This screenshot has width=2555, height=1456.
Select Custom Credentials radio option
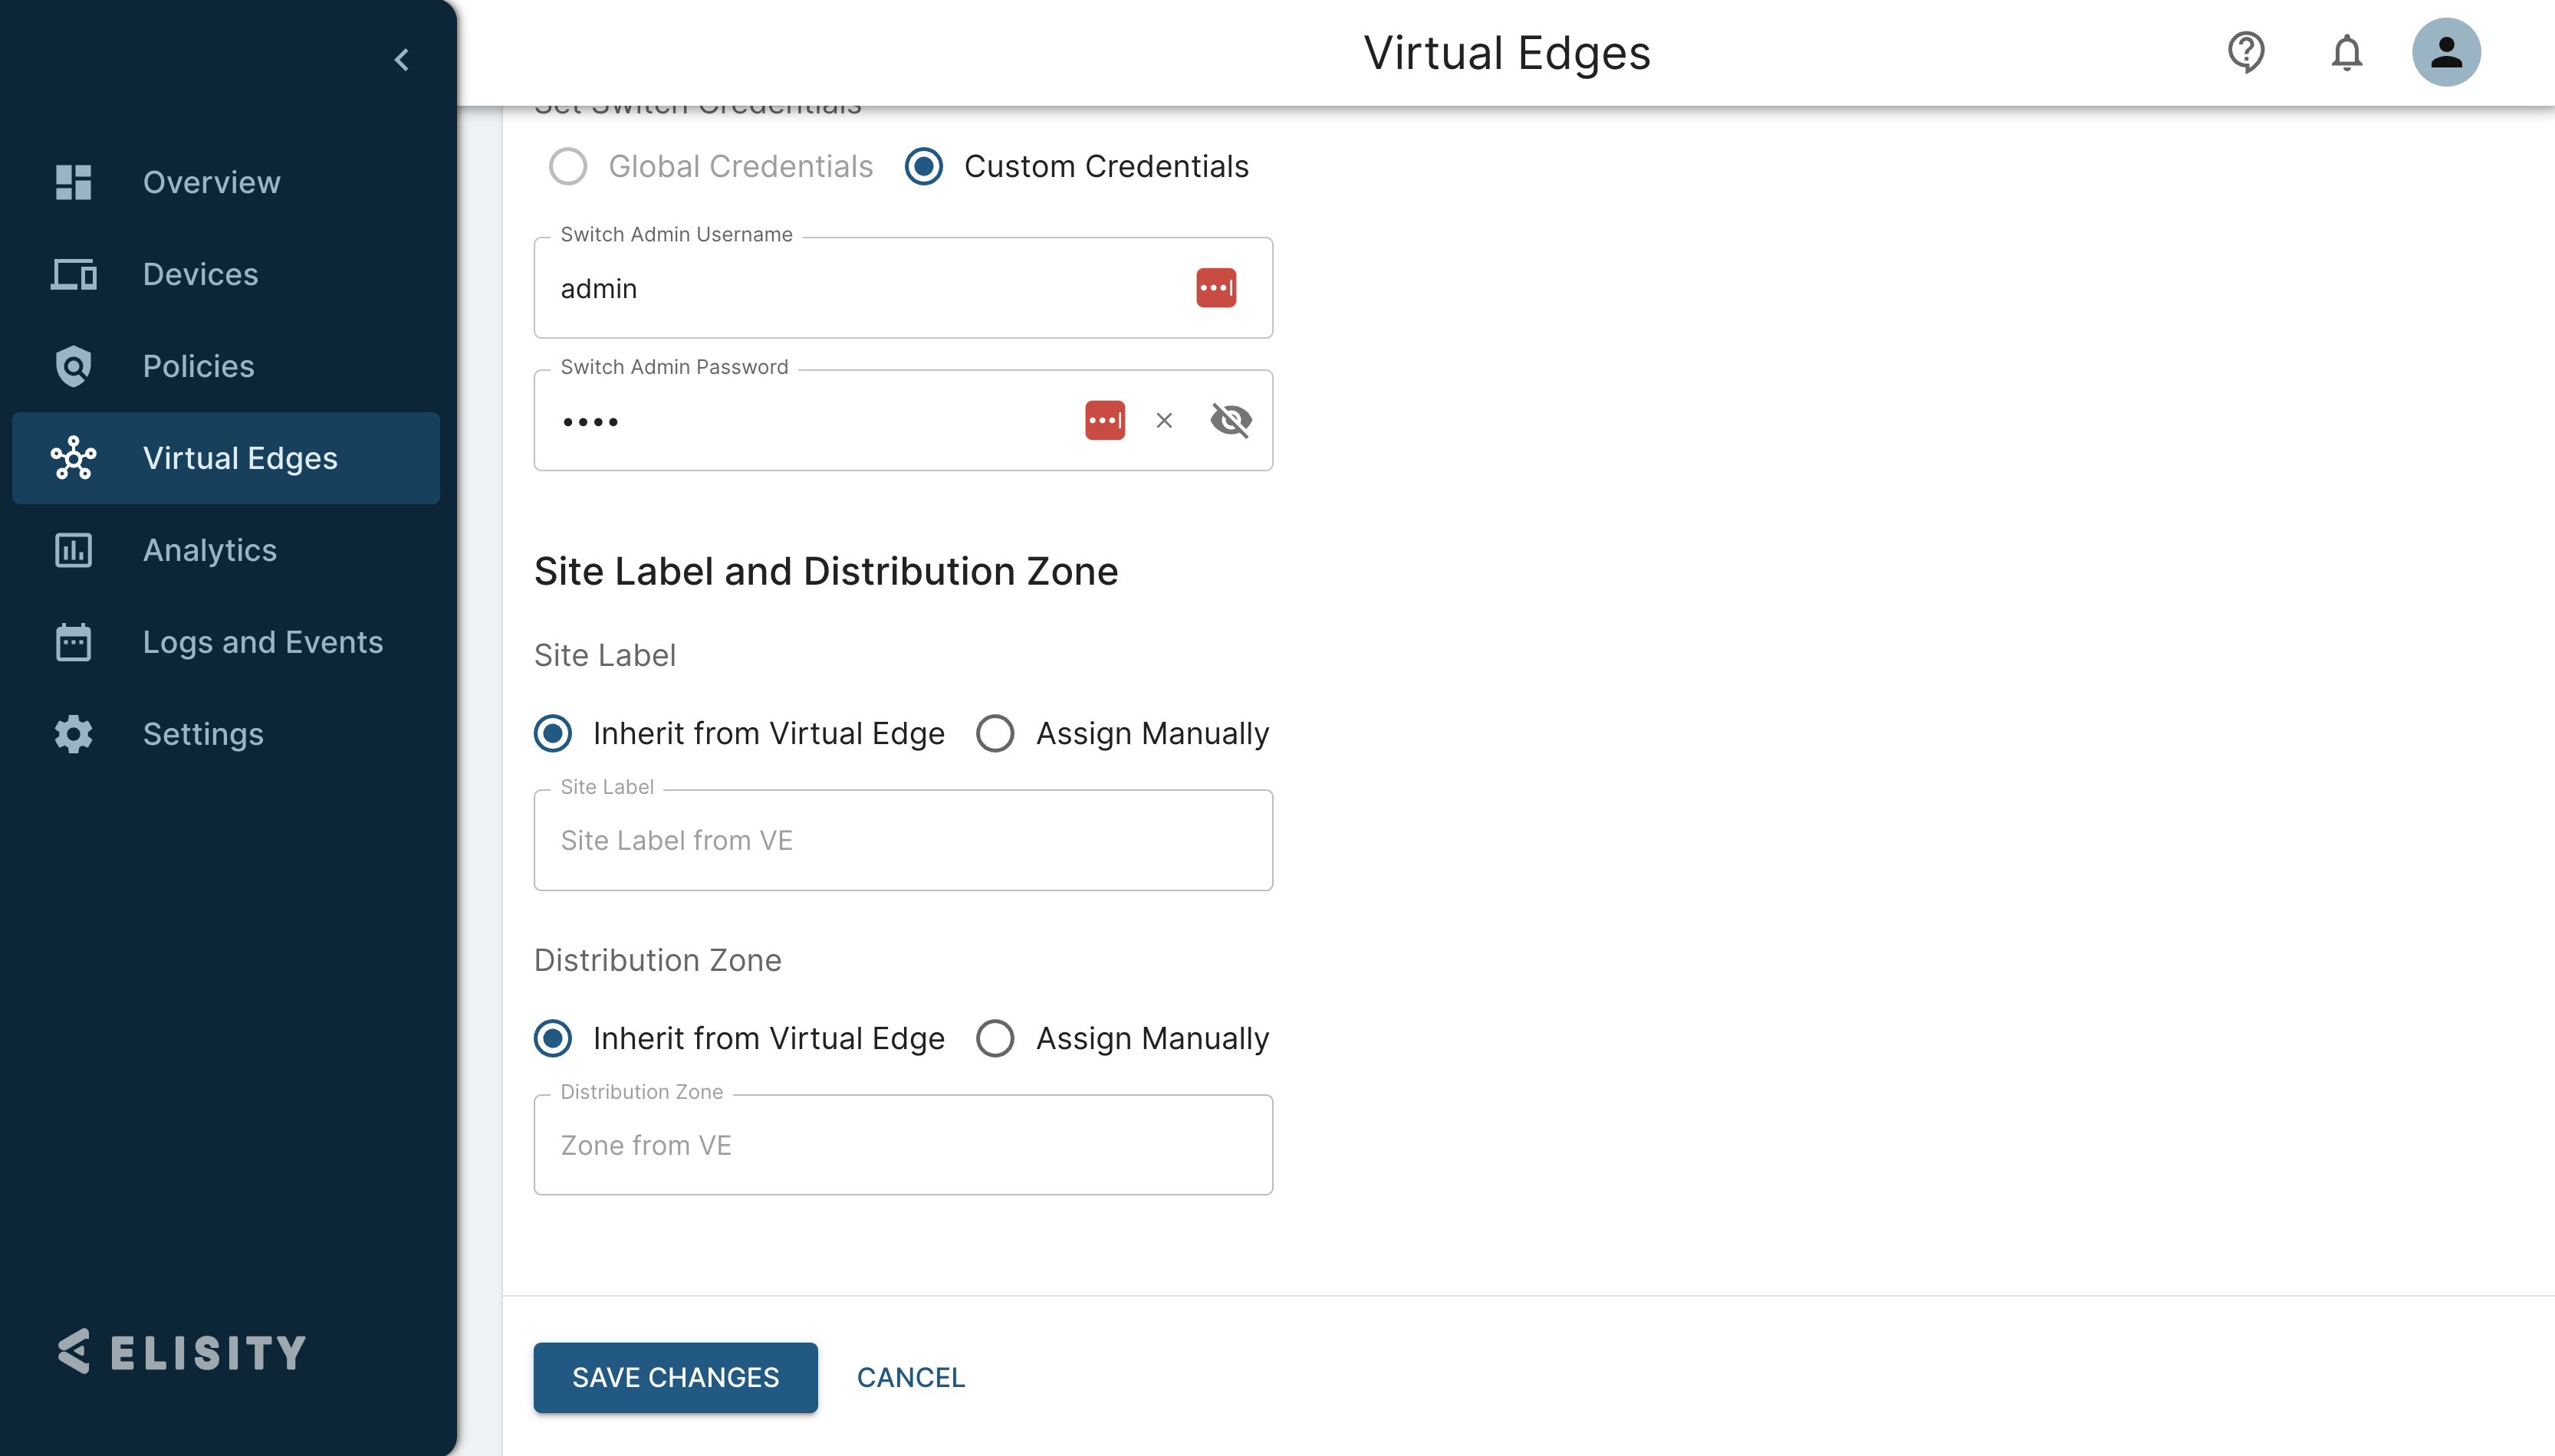point(923,166)
